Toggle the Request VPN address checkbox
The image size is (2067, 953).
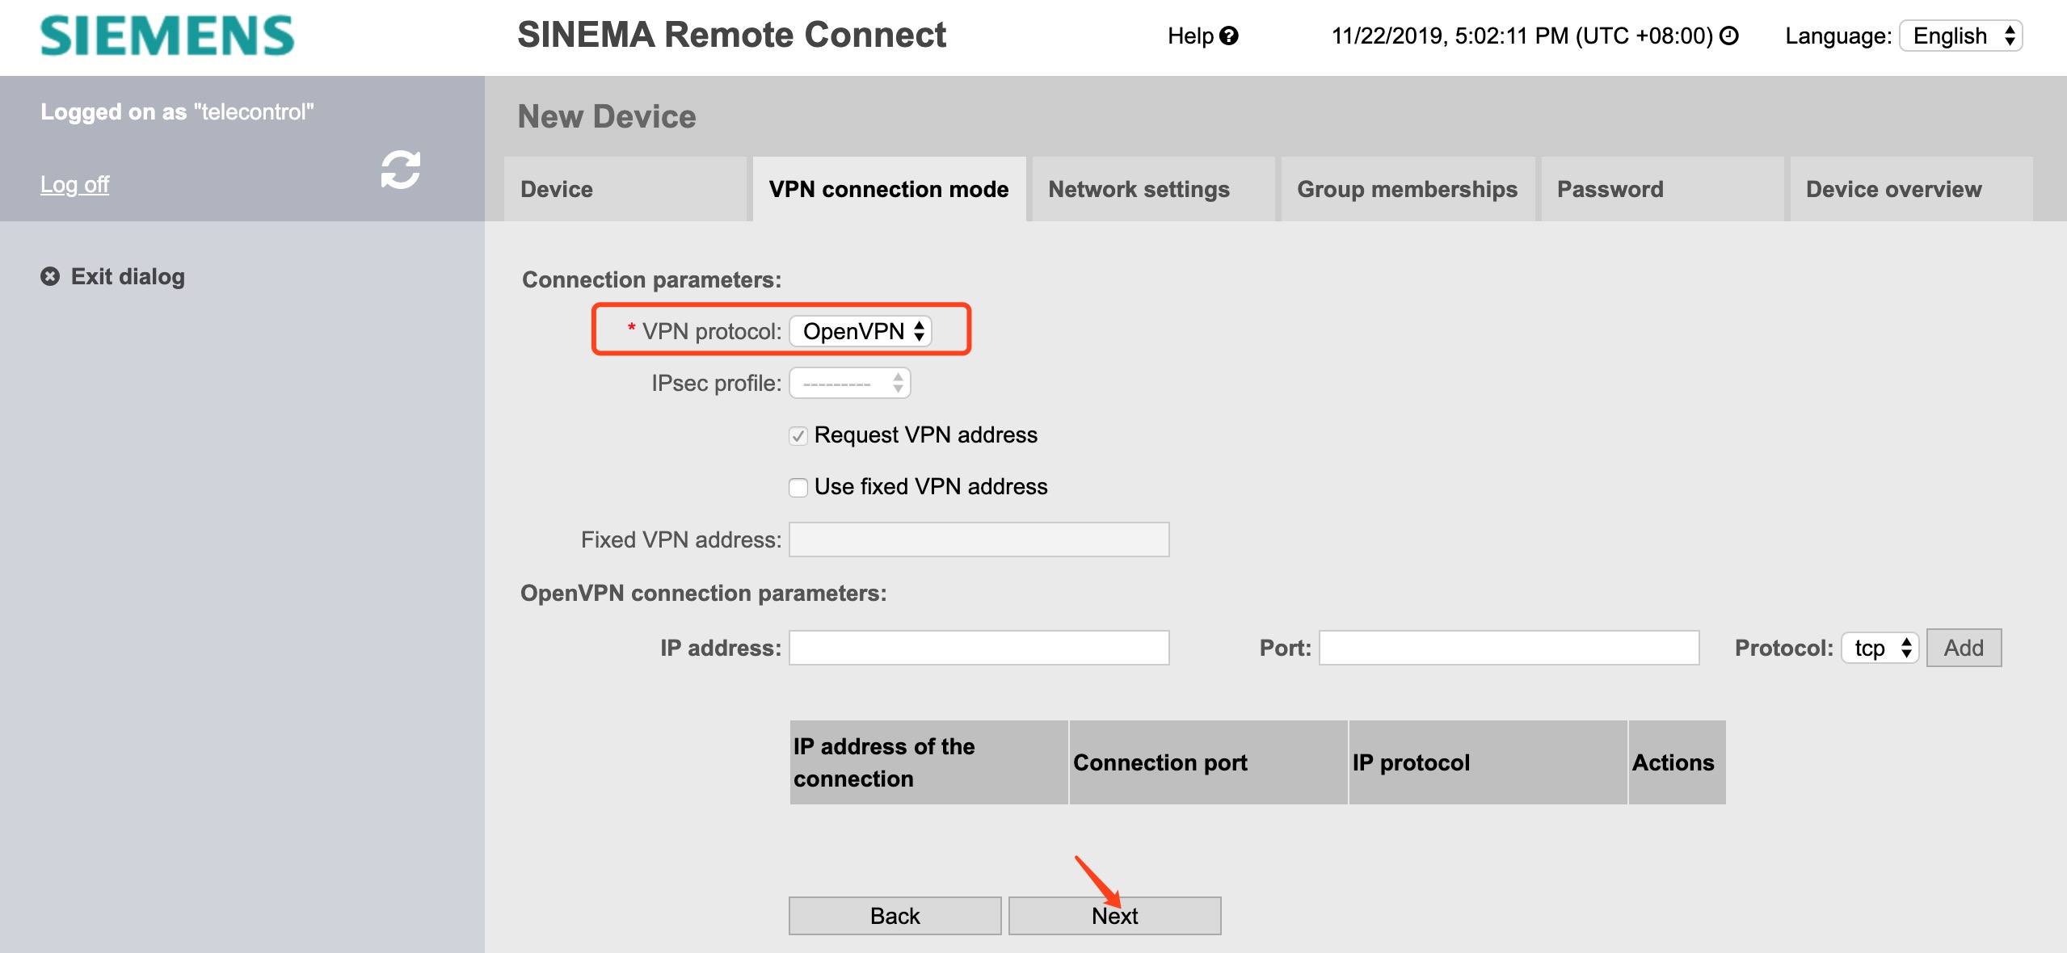point(798,436)
